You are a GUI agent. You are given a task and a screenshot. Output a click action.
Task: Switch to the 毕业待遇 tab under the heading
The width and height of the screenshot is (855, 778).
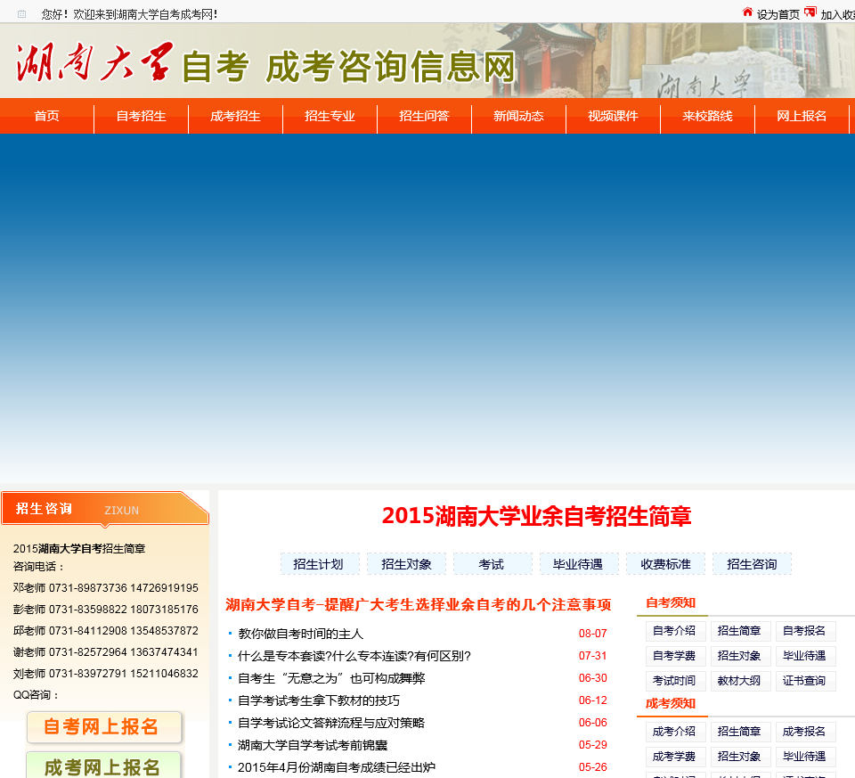point(579,563)
